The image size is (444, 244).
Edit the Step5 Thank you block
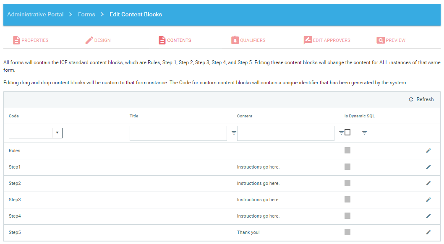(x=428, y=232)
